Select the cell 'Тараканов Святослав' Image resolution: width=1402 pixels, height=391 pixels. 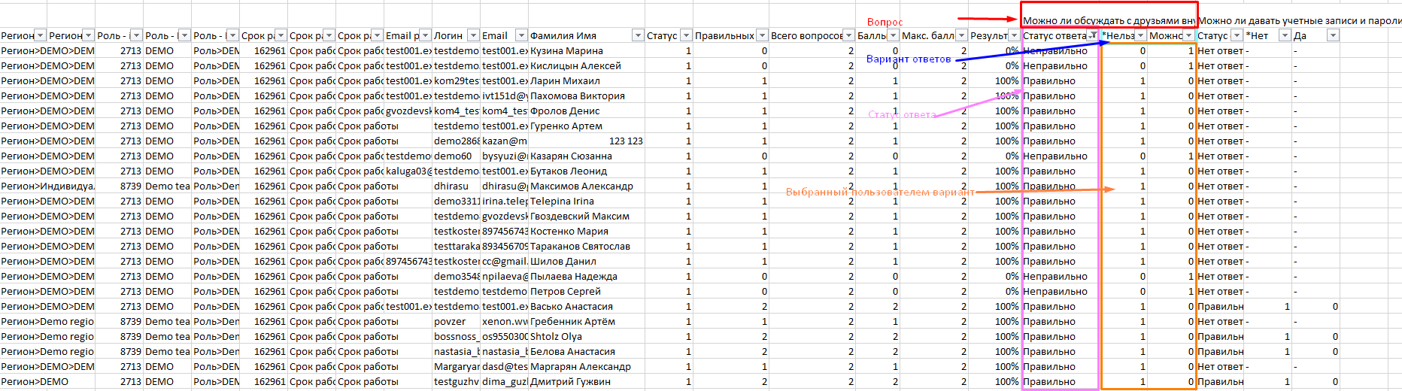(x=587, y=246)
